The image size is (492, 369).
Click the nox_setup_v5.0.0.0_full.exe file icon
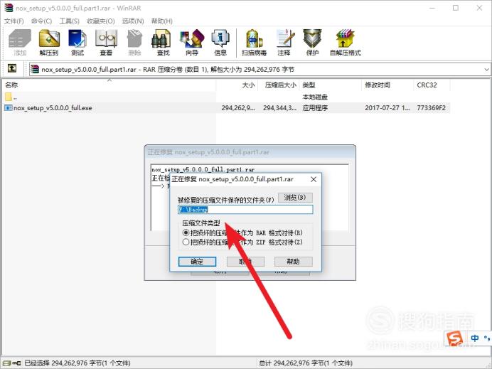[8, 108]
